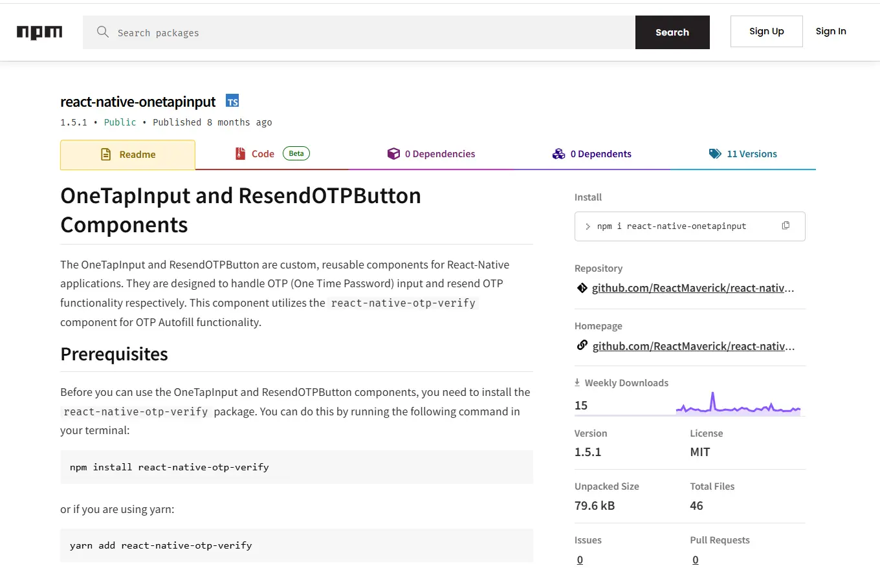Open the Pull Requests count link

696,560
